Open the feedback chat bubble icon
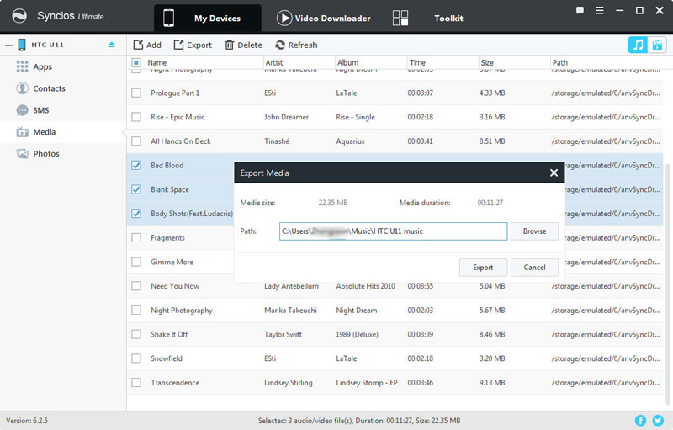This screenshot has height=430, width=673. point(580,11)
